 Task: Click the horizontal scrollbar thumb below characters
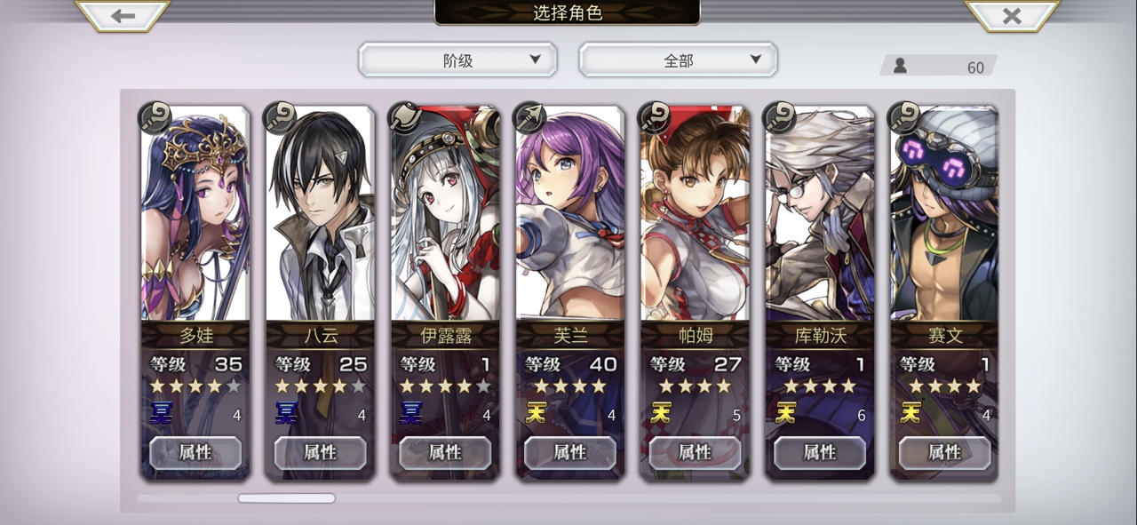click(x=286, y=498)
